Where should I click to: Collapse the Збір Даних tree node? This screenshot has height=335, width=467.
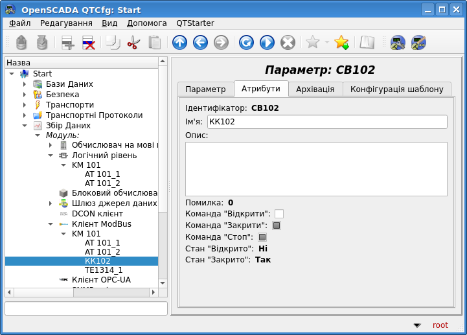[25, 126]
